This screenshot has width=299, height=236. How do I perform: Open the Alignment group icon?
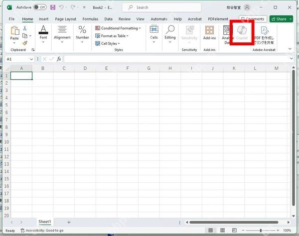coord(62,30)
